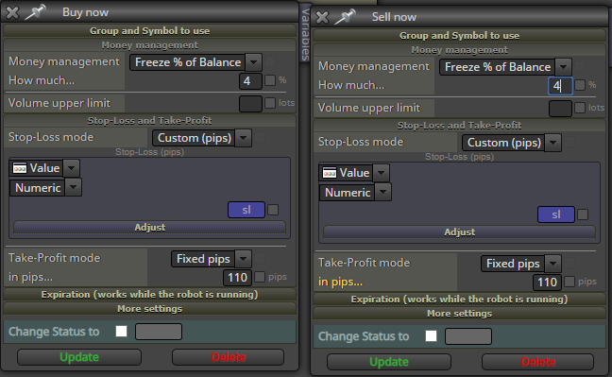The width and height of the screenshot is (612, 377).
Task: Click the Value icon in Sell now Stop-Loss
Action: point(330,173)
